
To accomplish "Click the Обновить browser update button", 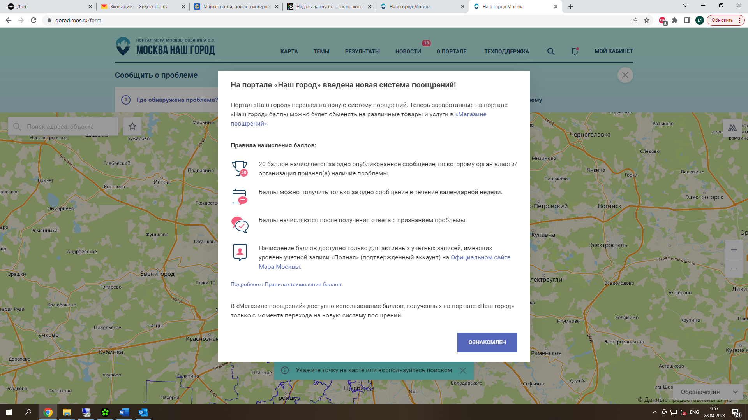I will point(725,20).
